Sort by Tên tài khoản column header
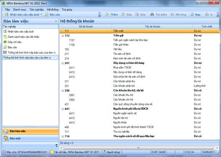Screen dimensions: 221x157 click(152, 26)
